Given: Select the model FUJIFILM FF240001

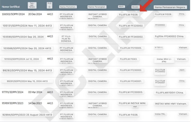Looking at the screenshot, I should [x=131, y=81].
